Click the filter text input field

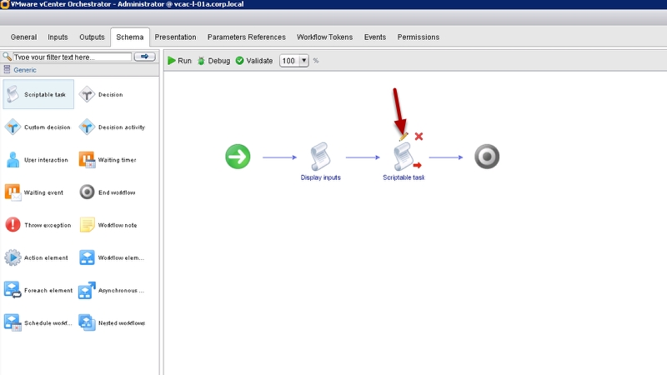pyautogui.click(x=71, y=57)
